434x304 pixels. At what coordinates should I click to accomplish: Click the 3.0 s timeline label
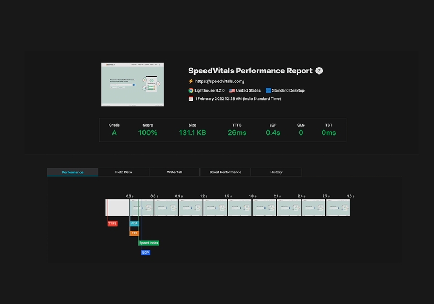350,196
